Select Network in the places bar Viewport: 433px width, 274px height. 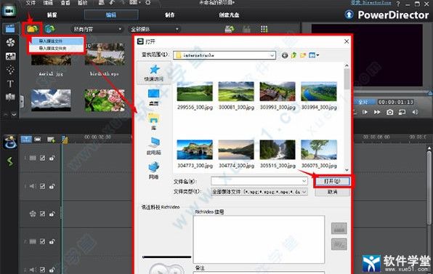[153, 171]
